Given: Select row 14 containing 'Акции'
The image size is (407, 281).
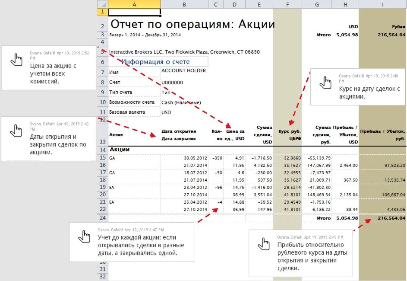Looking at the screenshot, I should pos(102,149).
